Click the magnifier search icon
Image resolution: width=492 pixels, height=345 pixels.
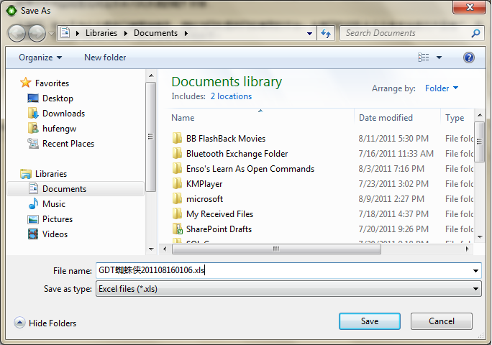click(x=475, y=33)
